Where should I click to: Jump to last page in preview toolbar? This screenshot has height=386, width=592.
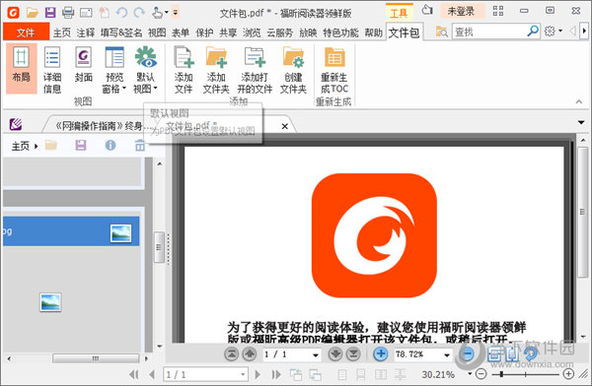pyautogui.click(x=353, y=354)
